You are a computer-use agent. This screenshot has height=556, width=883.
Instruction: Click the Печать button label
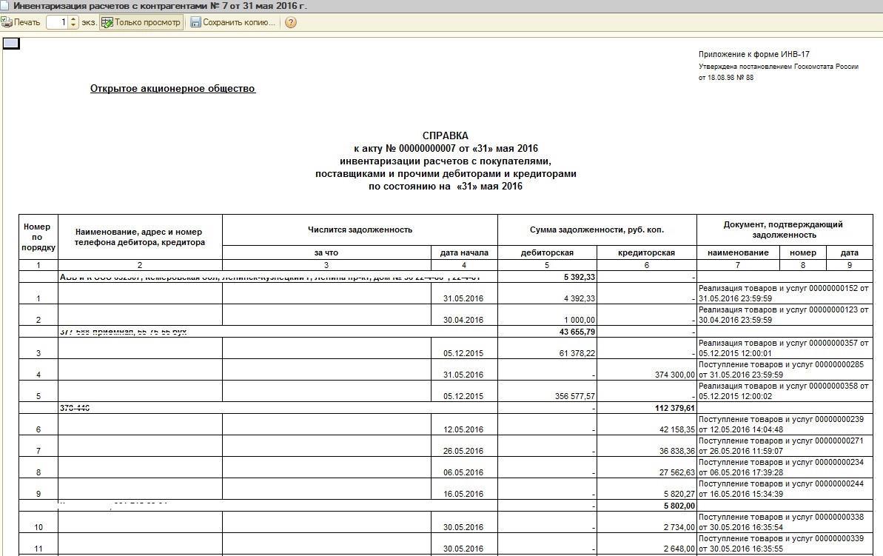(x=27, y=22)
